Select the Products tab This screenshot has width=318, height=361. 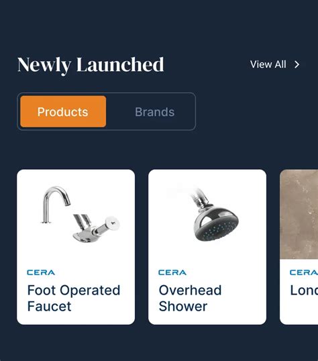(63, 111)
